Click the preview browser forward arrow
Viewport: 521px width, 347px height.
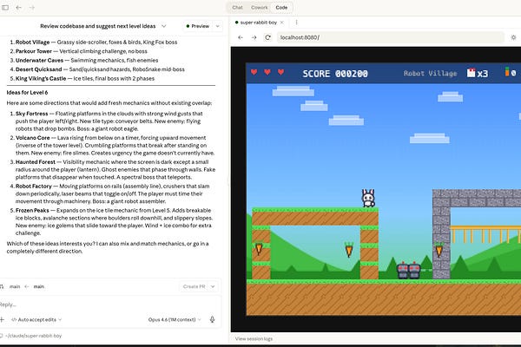coord(254,37)
